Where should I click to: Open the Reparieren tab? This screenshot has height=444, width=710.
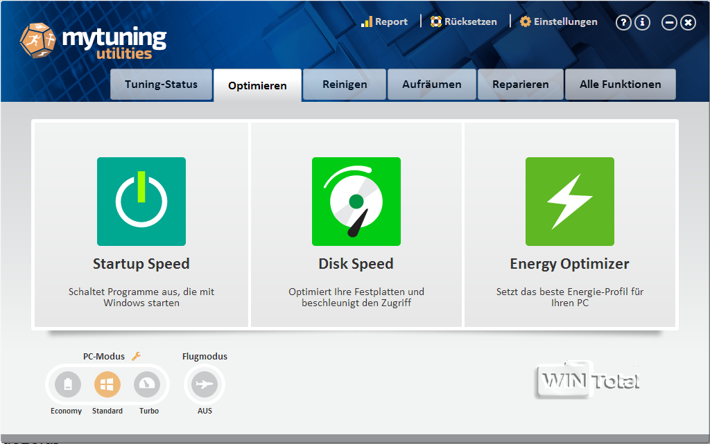[x=521, y=84]
